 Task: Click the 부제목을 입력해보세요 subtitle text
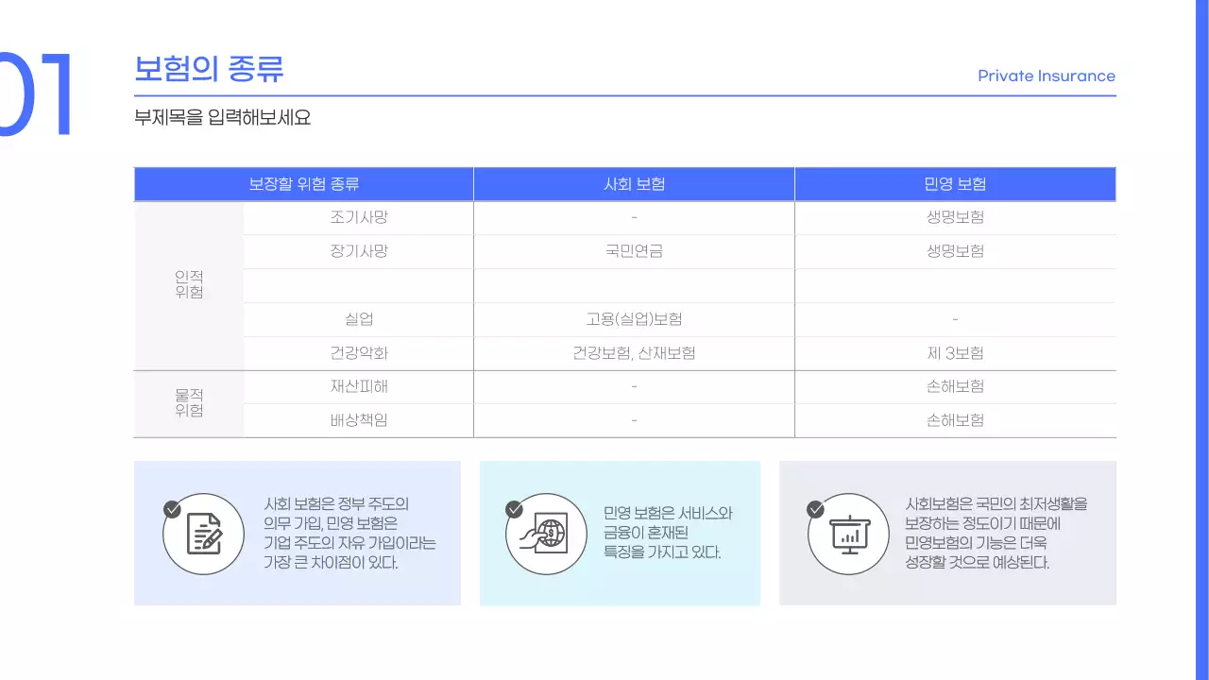coord(224,117)
